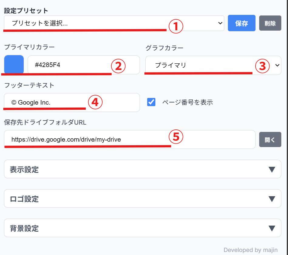Open the グラフカラー dropdown
Screen dimensions: 288x255
pos(213,65)
